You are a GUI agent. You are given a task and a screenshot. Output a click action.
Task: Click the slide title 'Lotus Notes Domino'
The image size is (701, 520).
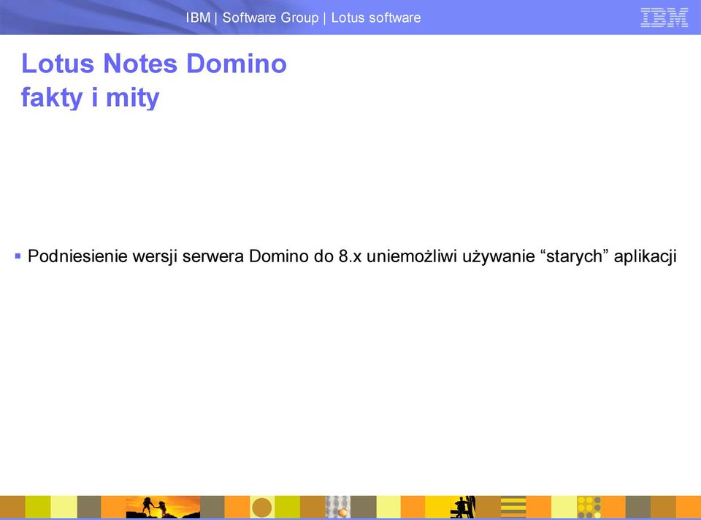tap(154, 63)
